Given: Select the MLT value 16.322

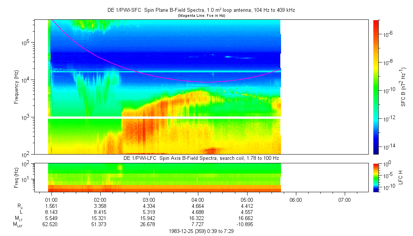Looking at the screenshot, I should tap(198, 218).
